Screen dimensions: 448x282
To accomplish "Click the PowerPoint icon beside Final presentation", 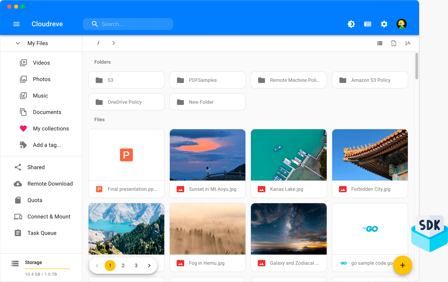I will coord(99,189).
